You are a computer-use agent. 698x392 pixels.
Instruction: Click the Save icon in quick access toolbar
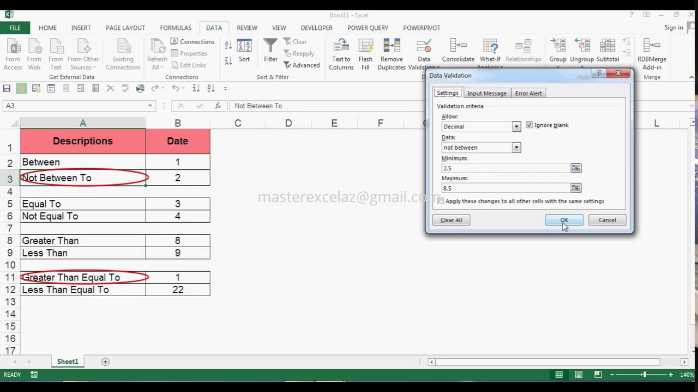7,88
